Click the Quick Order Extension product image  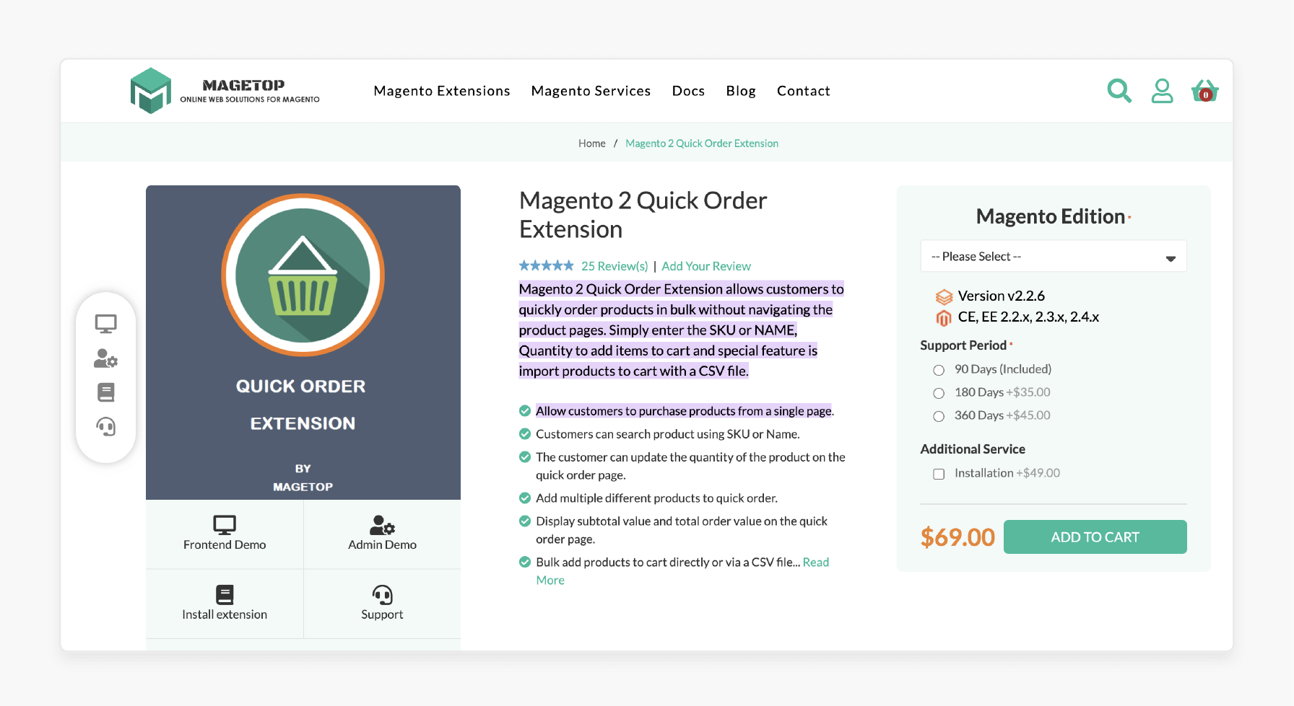[303, 343]
